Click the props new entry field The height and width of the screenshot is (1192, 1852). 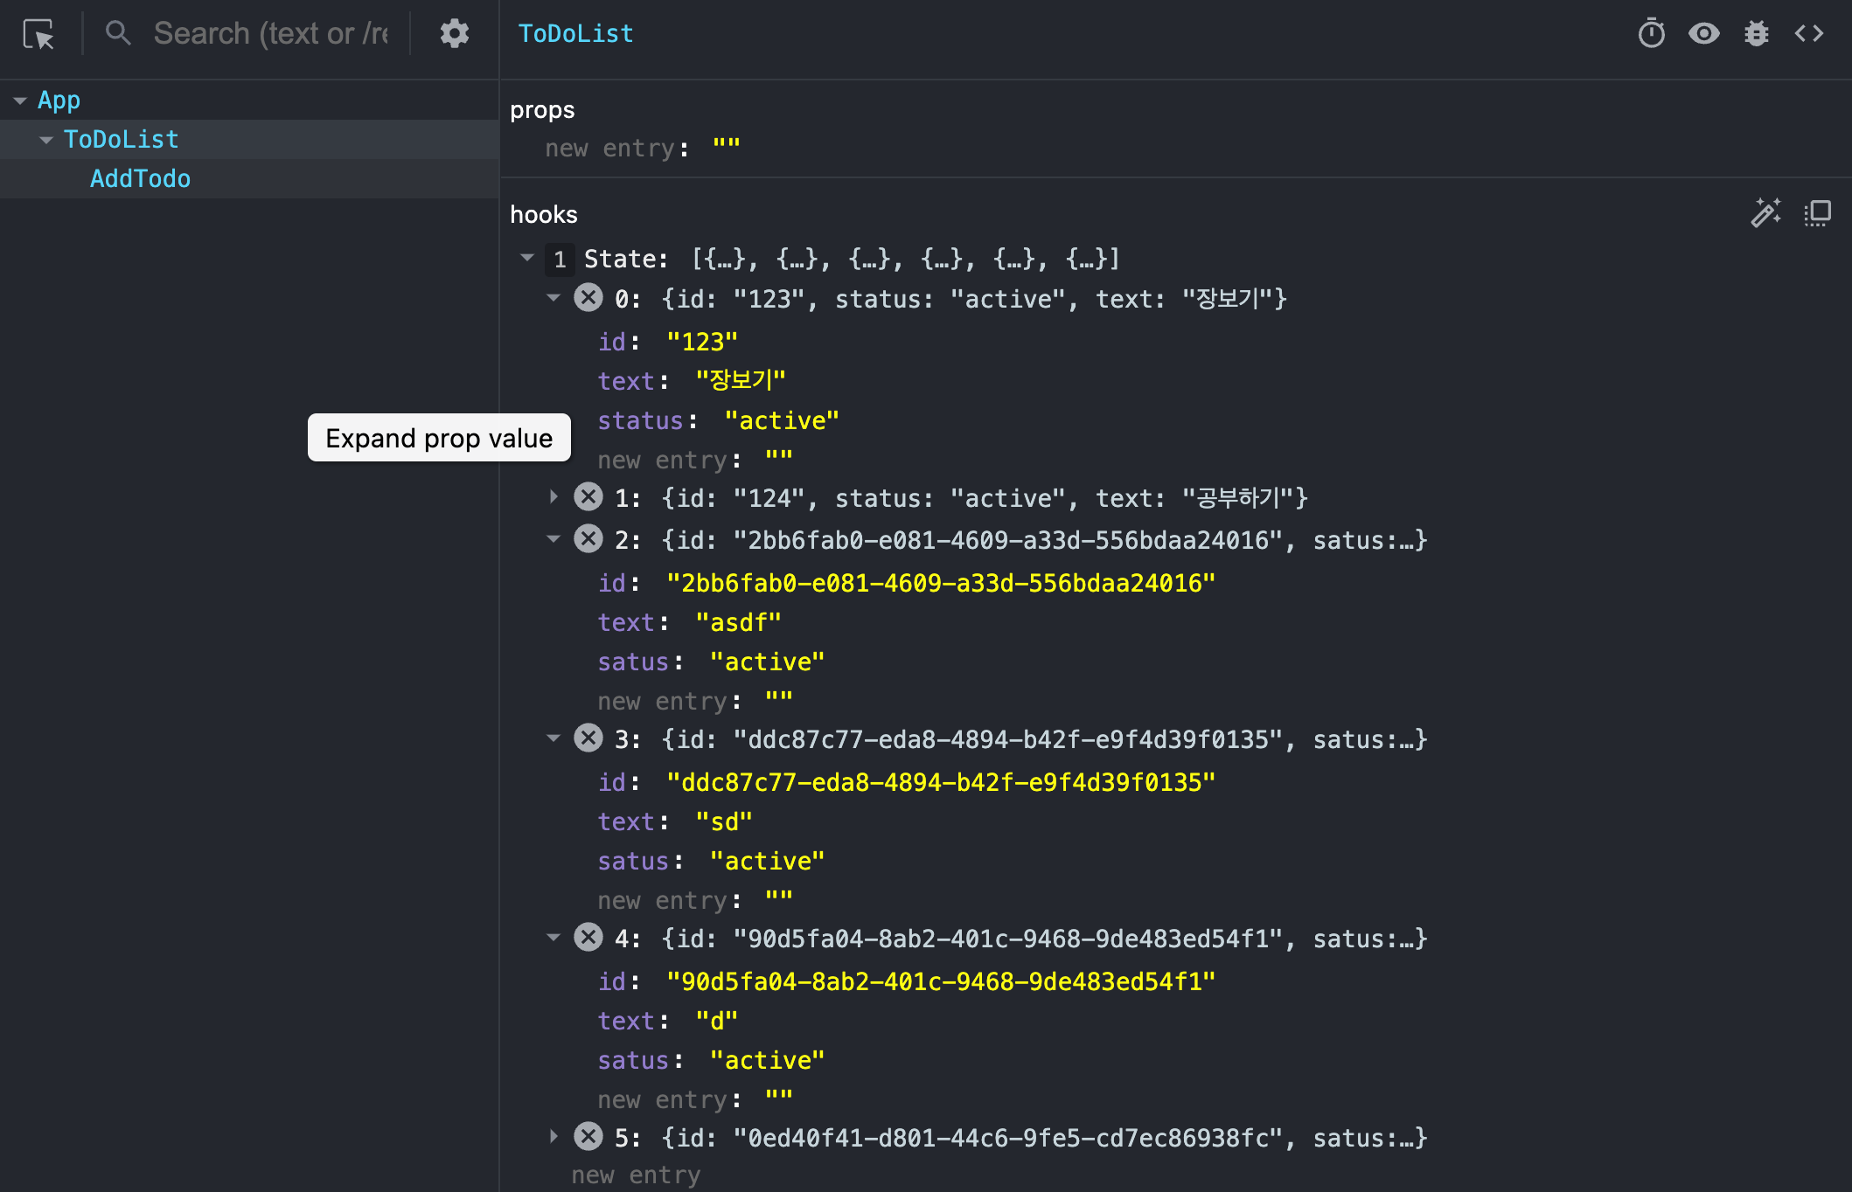click(610, 149)
